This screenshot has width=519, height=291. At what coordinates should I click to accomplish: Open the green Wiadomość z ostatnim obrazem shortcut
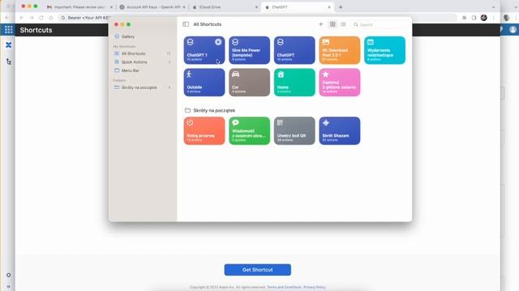[249, 131]
